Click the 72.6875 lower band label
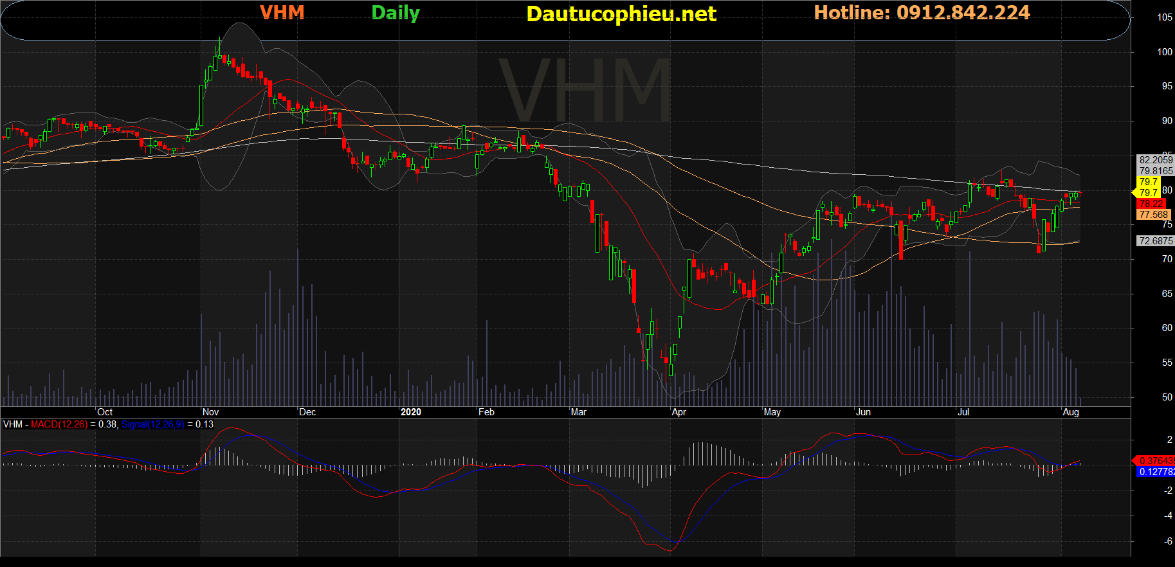1175x567 pixels. (1156, 241)
